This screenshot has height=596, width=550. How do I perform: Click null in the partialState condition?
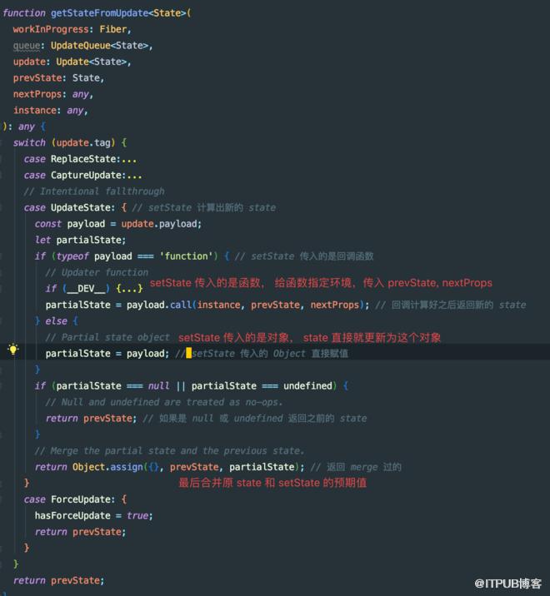(x=158, y=385)
